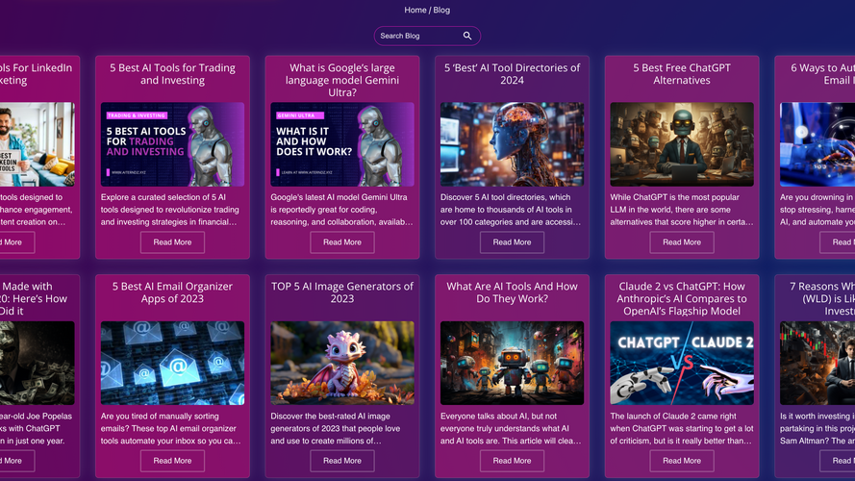Read More on Claude 2 vs ChatGPT card
The width and height of the screenshot is (855, 481).
point(682,461)
